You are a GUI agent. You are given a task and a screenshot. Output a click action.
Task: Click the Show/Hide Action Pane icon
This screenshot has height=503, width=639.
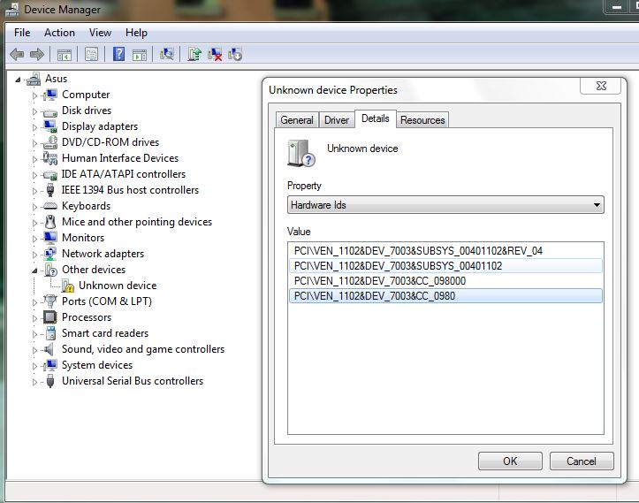[x=140, y=55]
